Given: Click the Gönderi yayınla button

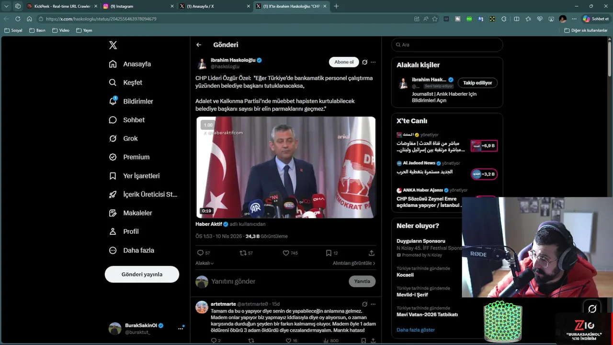Looking at the screenshot, I should point(142,274).
